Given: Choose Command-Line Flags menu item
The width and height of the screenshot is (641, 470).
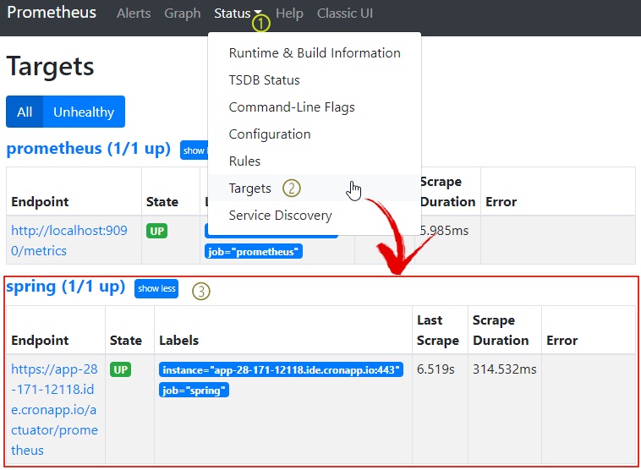Looking at the screenshot, I should point(315,107).
